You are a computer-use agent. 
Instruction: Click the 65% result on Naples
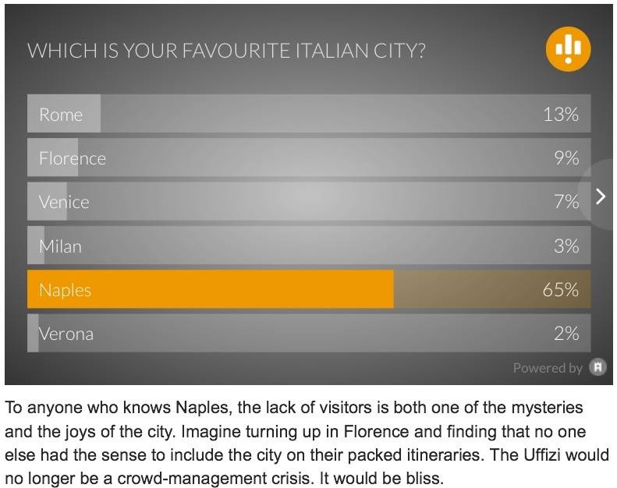tap(561, 290)
